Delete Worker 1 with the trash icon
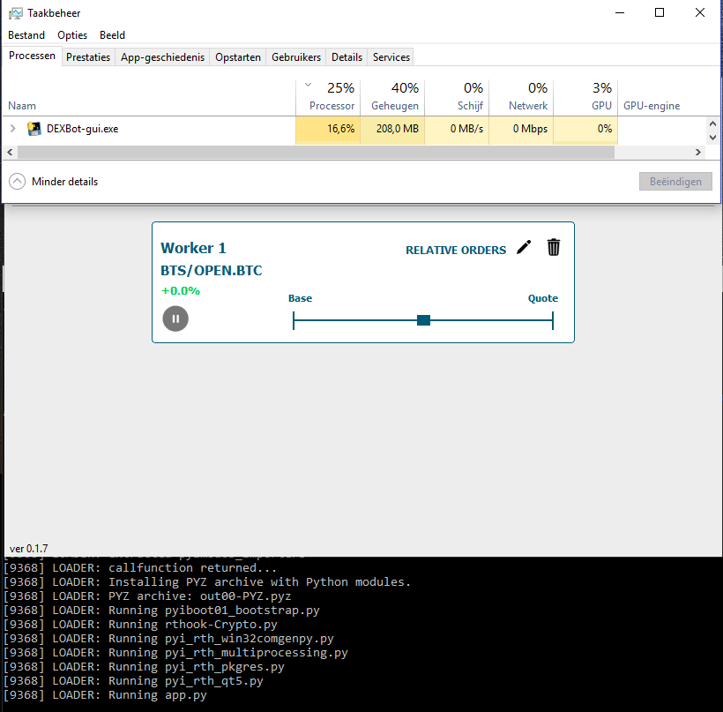 point(554,247)
